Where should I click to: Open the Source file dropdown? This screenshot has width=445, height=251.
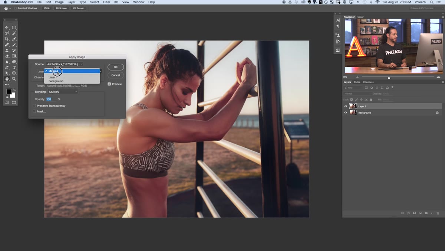[x=65, y=64]
